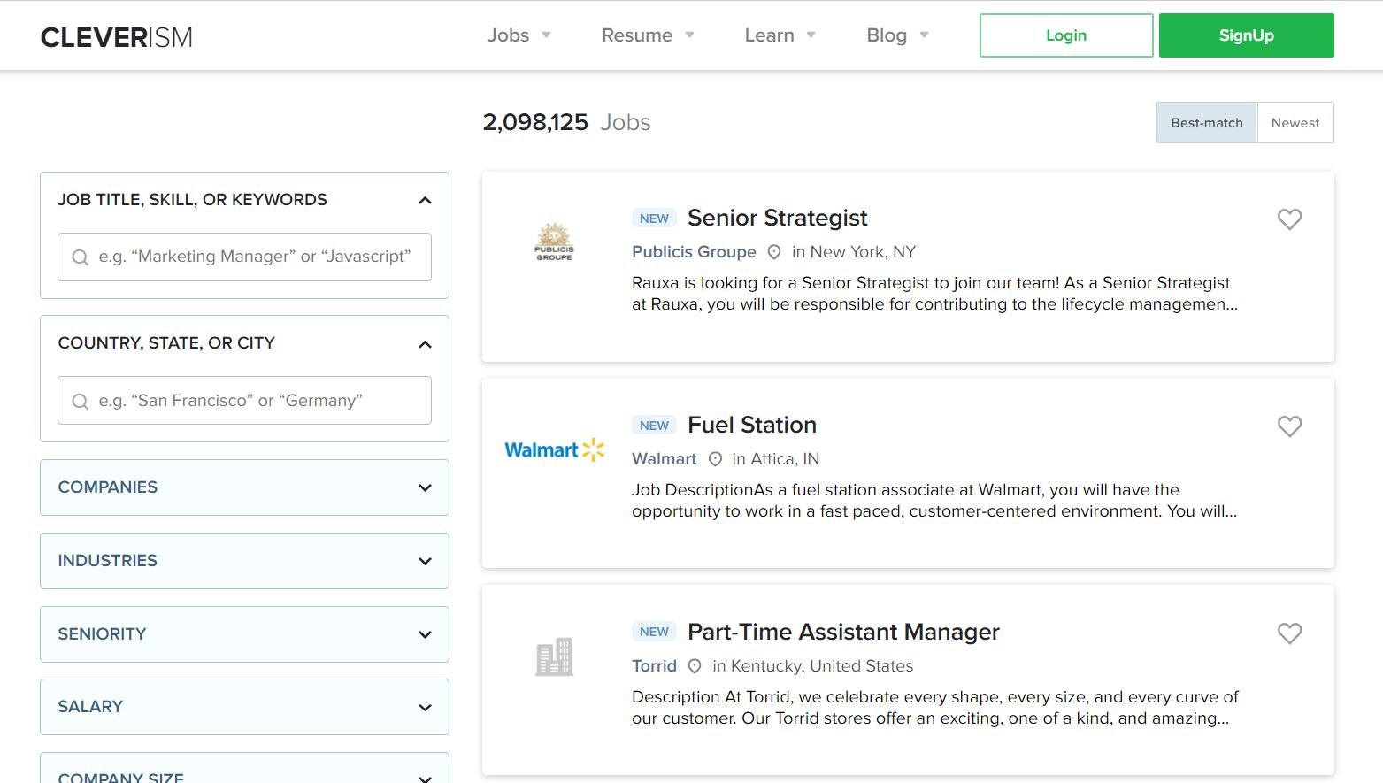The image size is (1383, 783).
Task: Click the '2,098,125 Jobs' count text
Action: coord(566,122)
